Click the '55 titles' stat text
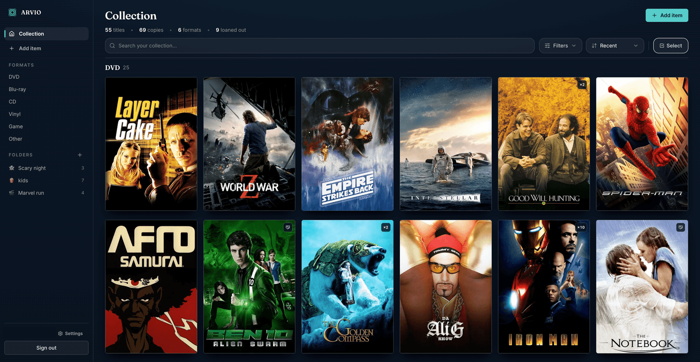Screen dimensions: 700x362 (115, 30)
